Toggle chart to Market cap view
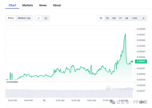 (x=24, y=18)
